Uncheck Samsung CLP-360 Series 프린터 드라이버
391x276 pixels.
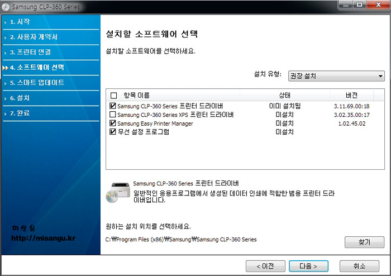point(112,106)
